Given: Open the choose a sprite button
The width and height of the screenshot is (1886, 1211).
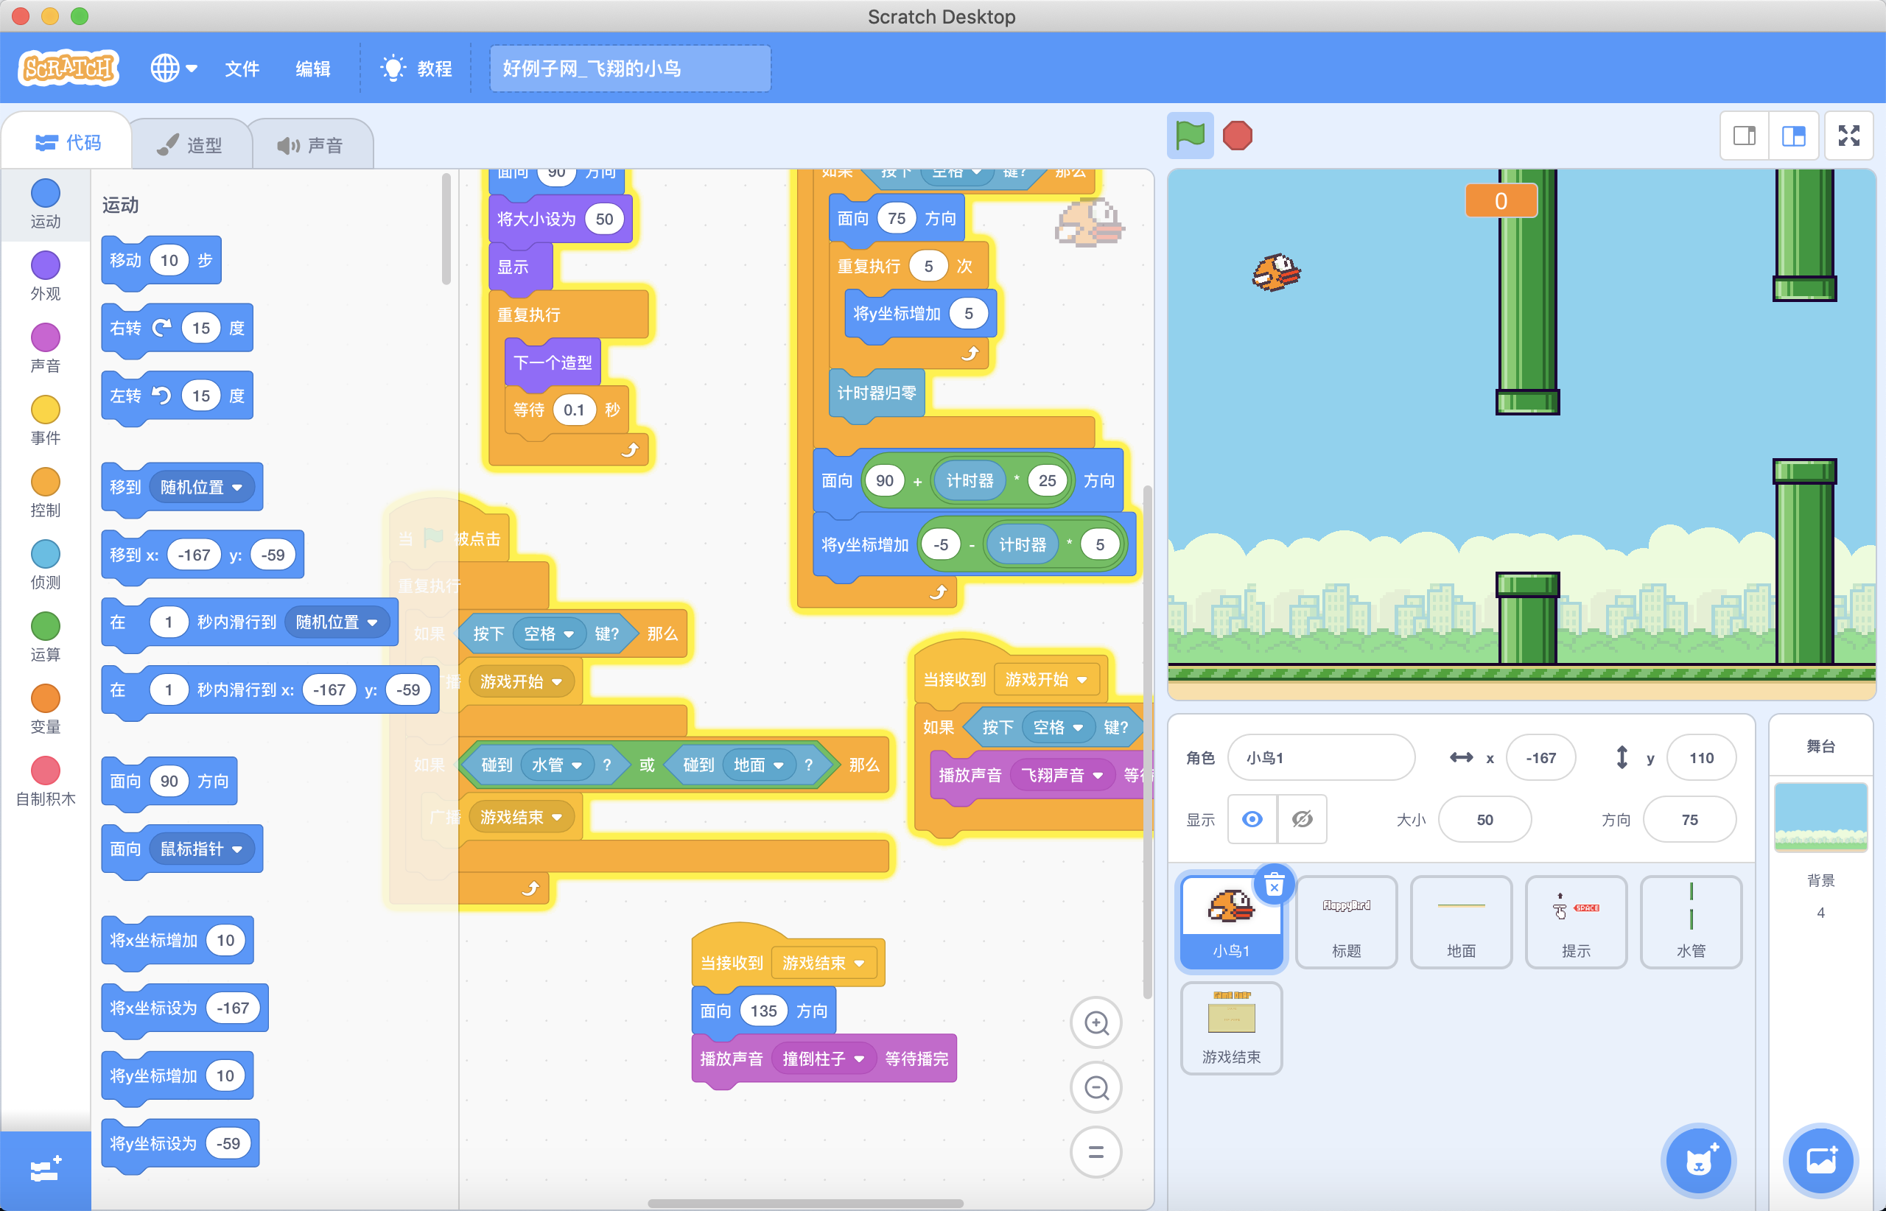Looking at the screenshot, I should (x=1699, y=1160).
